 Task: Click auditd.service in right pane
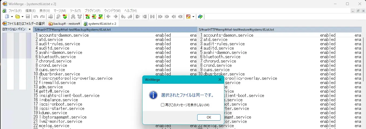coord(219,48)
